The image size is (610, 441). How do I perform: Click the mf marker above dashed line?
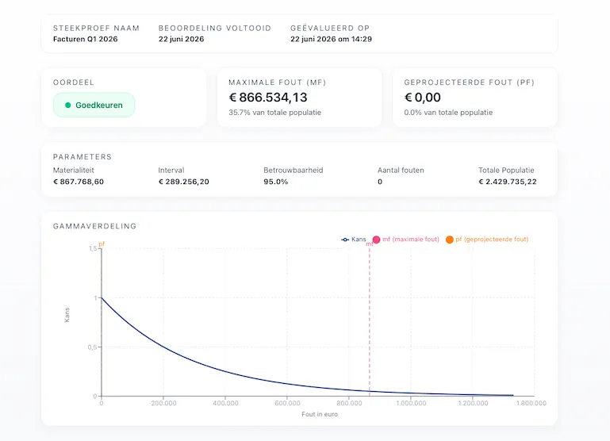coord(369,244)
